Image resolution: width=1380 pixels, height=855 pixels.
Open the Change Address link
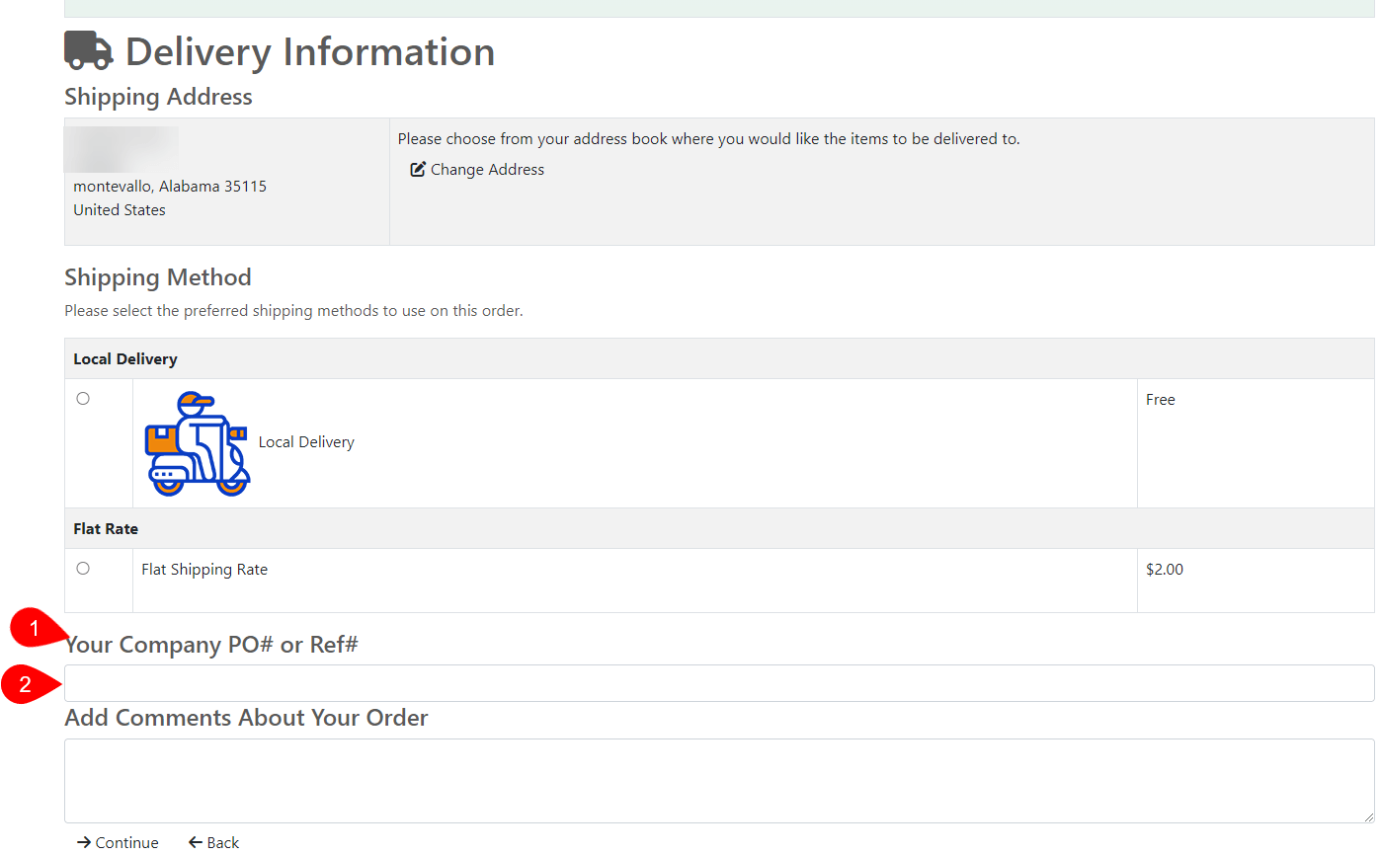[x=487, y=170]
